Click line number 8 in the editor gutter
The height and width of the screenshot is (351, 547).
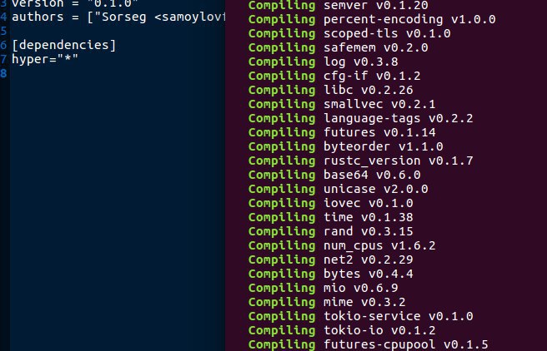point(4,74)
